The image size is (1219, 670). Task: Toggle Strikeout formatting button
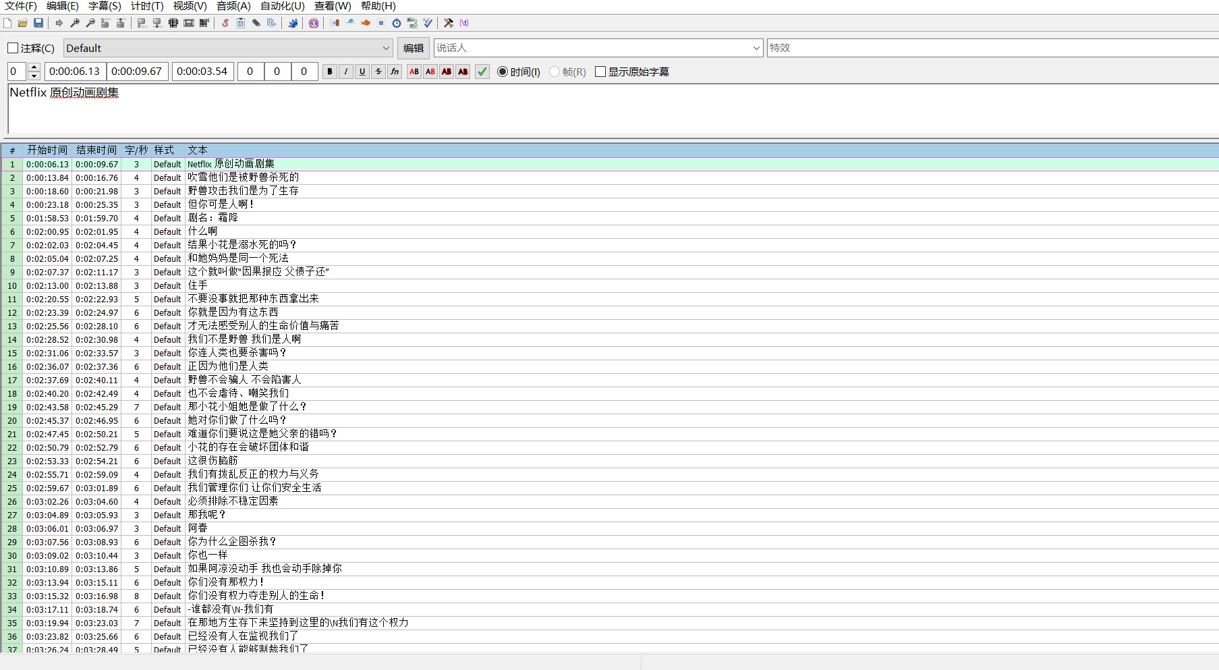click(378, 72)
